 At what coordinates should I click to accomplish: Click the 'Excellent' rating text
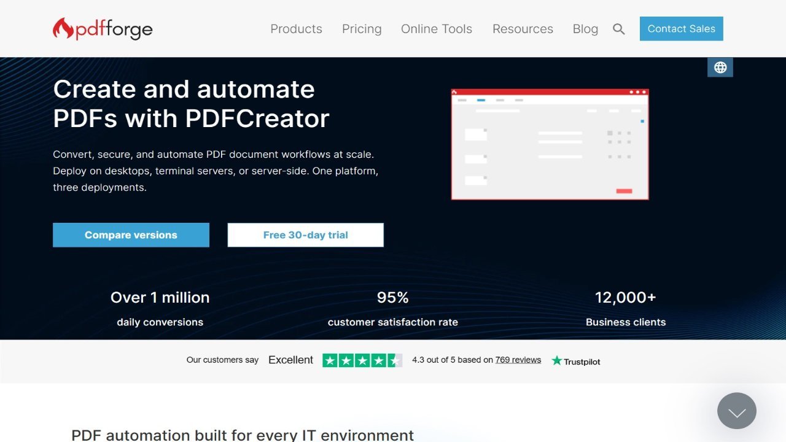[x=291, y=360]
